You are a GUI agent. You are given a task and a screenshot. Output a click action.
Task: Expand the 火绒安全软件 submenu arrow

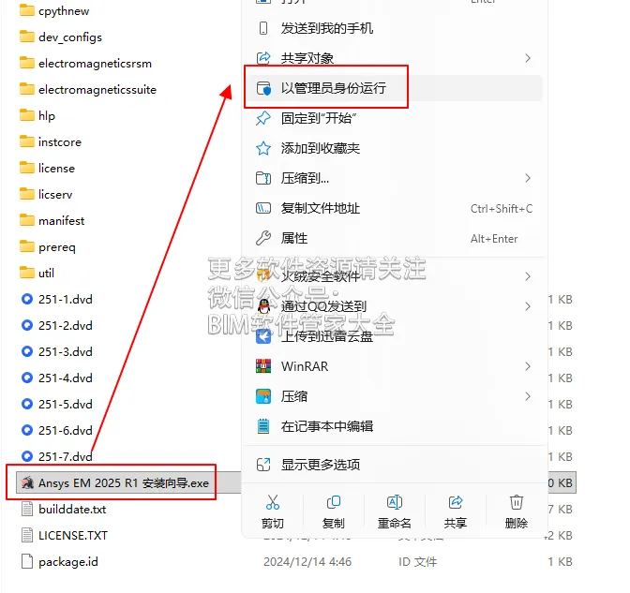(528, 276)
